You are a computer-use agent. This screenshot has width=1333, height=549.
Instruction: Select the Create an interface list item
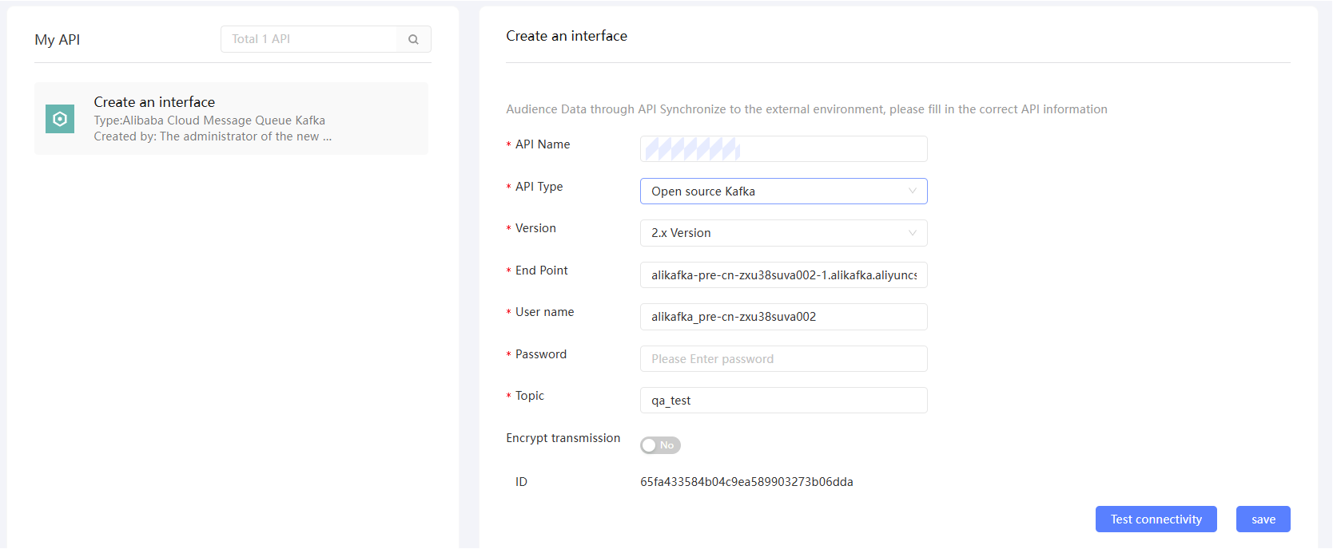pyautogui.click(x=231, y=118)
